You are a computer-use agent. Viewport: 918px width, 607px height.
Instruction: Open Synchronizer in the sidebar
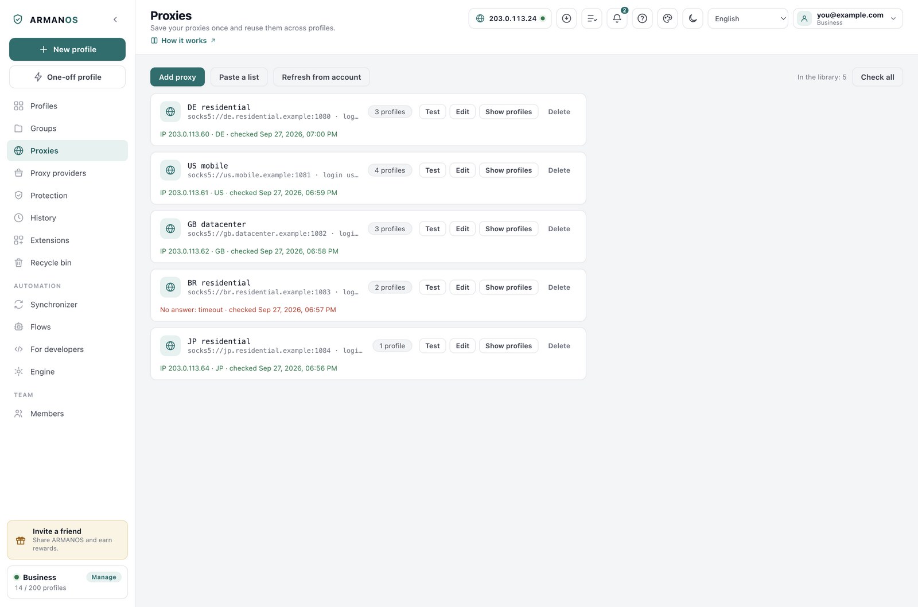pyautogui.click(x=67, y=305)
